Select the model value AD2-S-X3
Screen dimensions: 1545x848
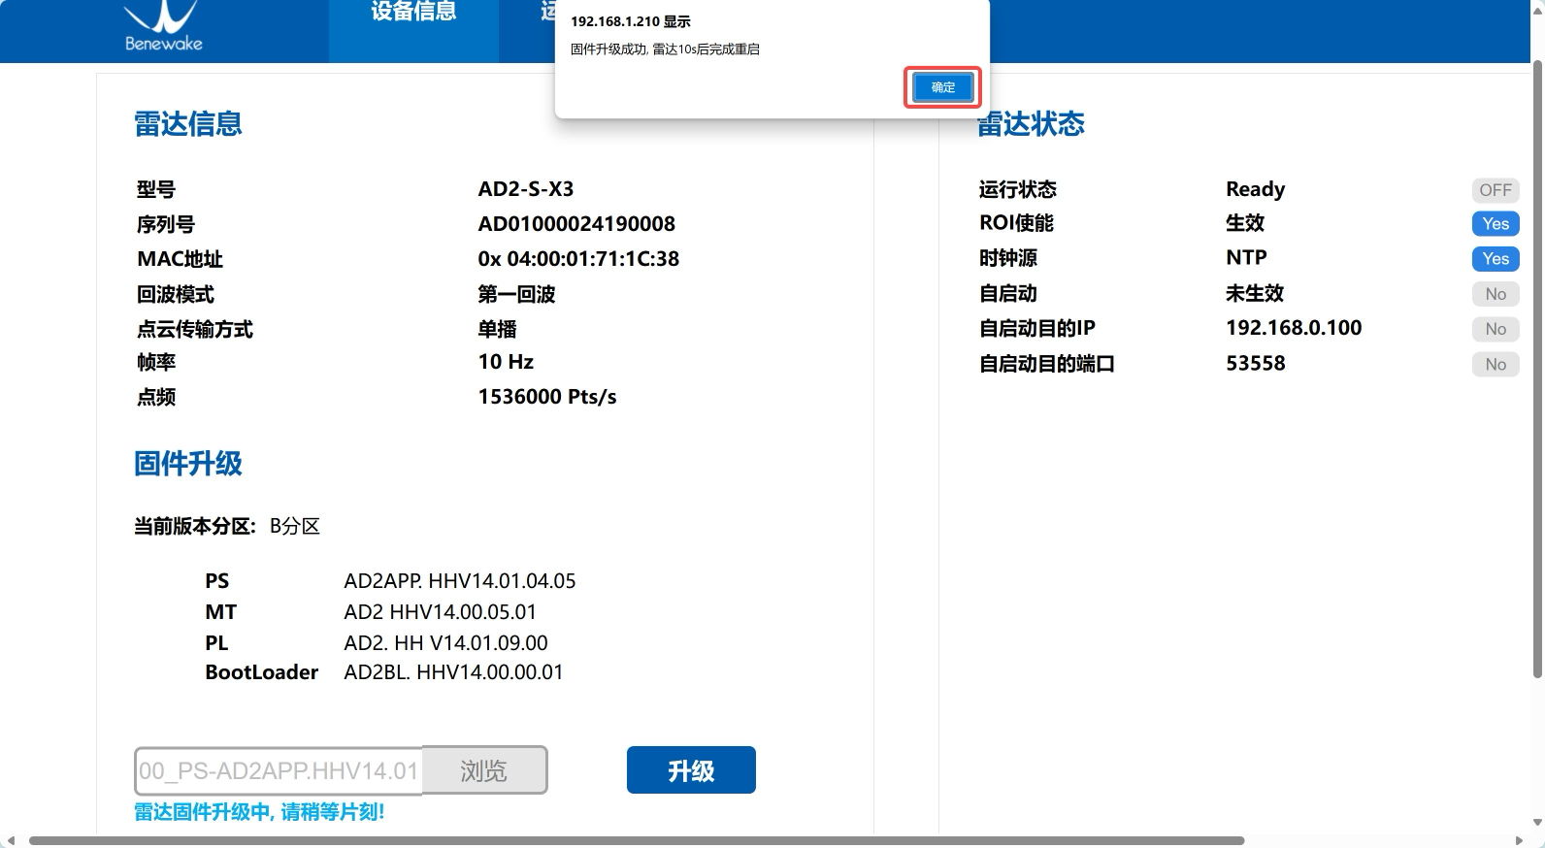[x=526, y=189]
